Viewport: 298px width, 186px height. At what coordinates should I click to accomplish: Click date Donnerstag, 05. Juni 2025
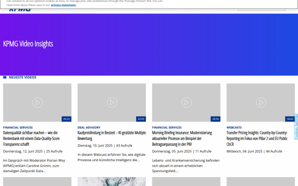pos(172,151)
